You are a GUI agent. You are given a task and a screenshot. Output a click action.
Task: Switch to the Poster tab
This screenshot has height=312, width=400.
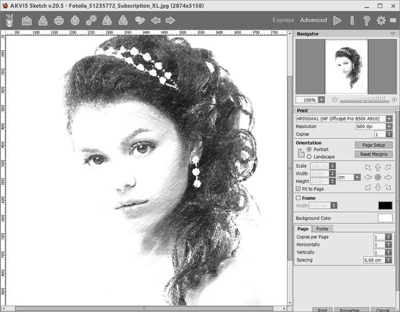[322, 229]
